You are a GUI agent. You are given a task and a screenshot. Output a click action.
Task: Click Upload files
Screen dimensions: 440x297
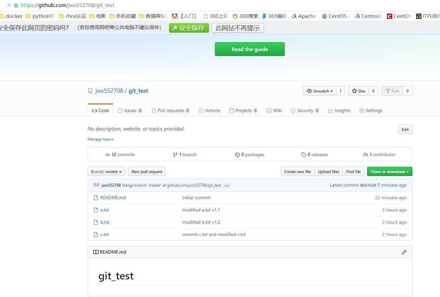(329, 172)
